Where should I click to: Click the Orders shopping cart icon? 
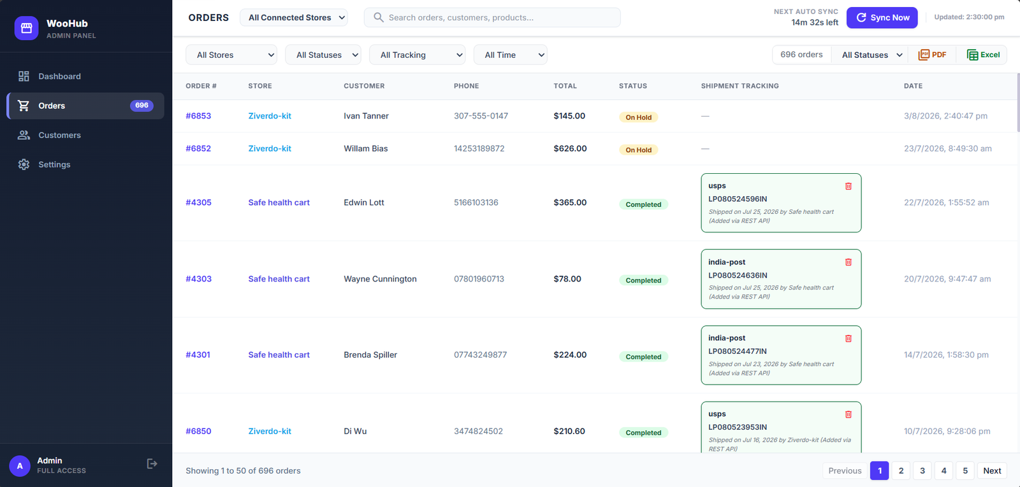[x=24, y=106]
